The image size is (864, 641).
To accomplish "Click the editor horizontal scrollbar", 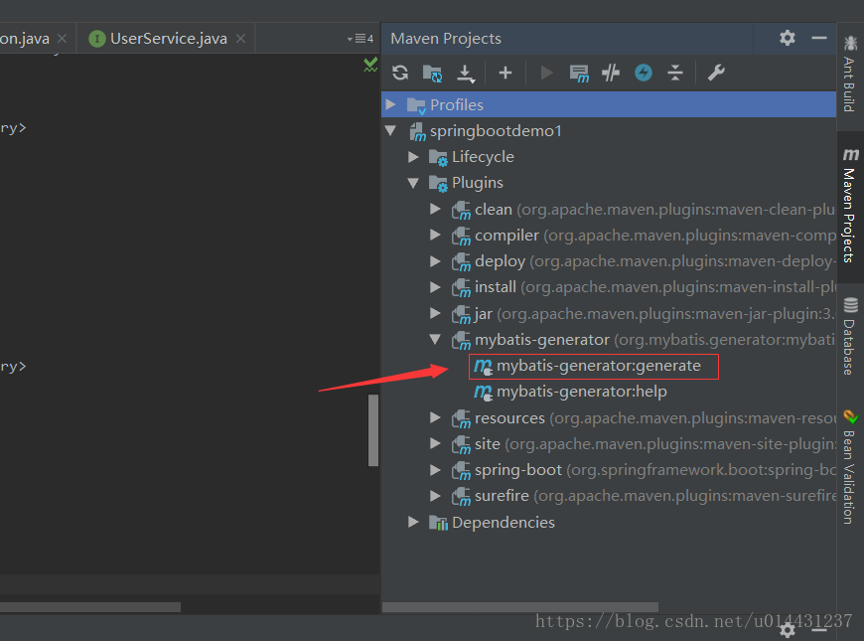I will point(90,607).
